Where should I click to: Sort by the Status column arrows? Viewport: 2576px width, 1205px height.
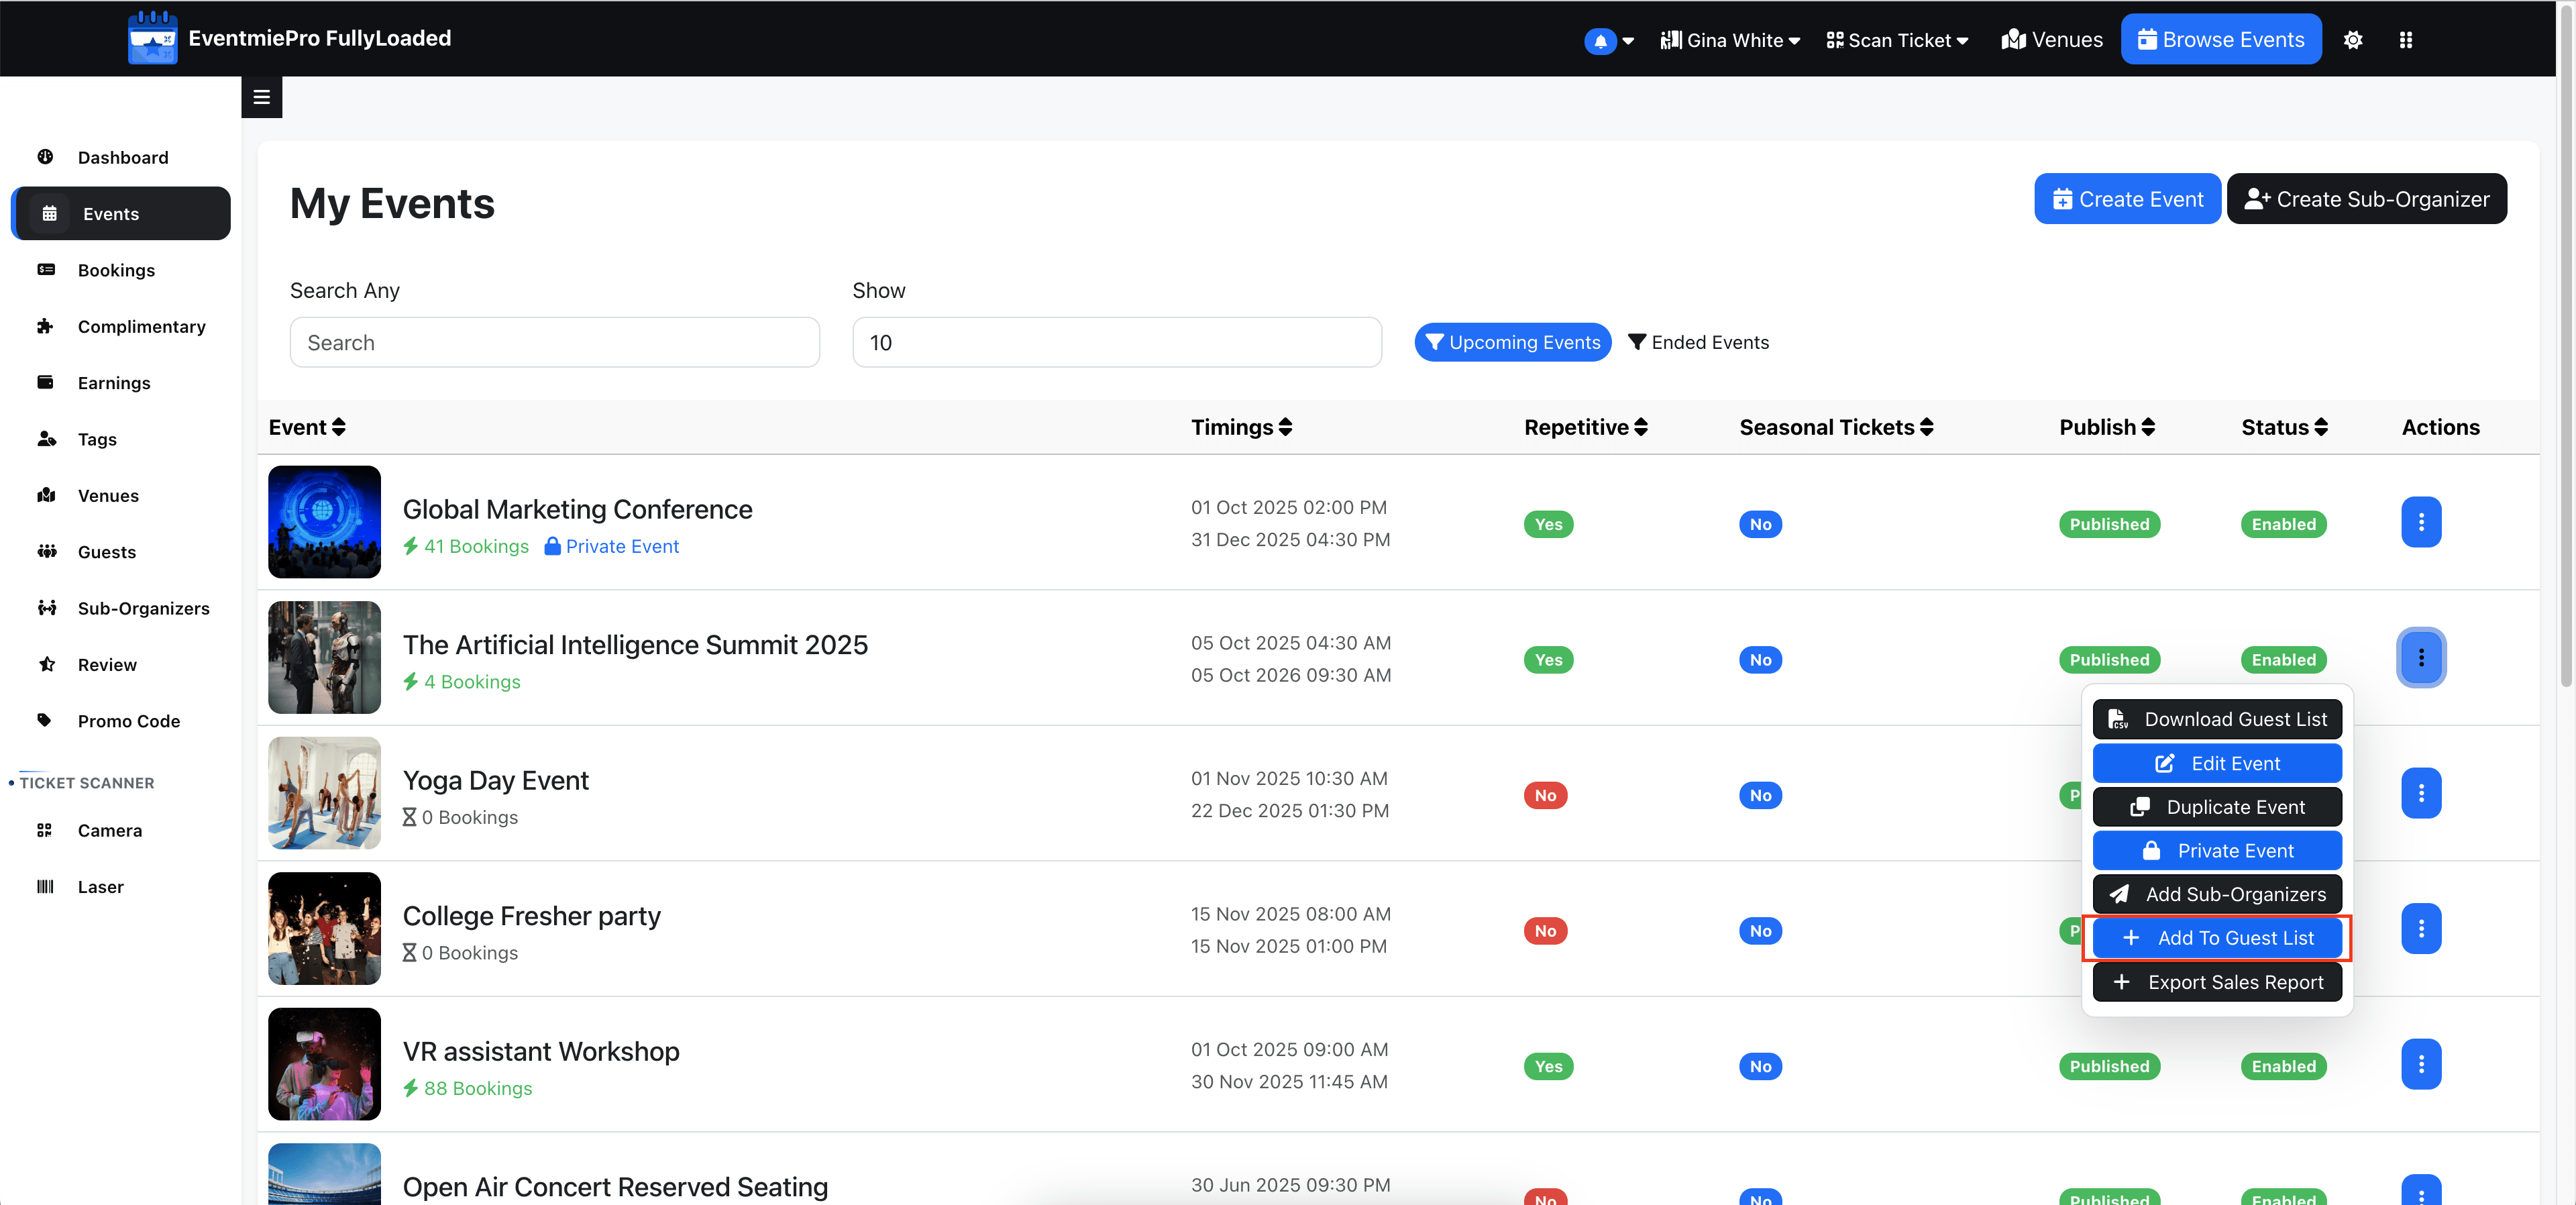click(2320, 427)
